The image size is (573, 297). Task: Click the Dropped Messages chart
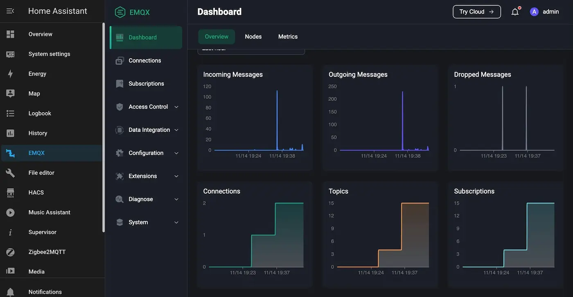point(506,117)
